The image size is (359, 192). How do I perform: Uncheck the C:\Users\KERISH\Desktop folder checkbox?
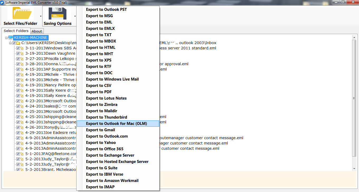click(14, 43)
